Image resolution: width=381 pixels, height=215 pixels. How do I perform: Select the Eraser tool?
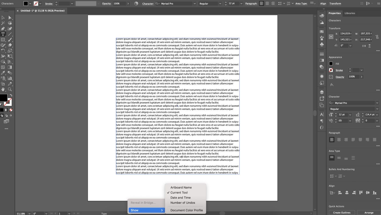click(10, 45)
